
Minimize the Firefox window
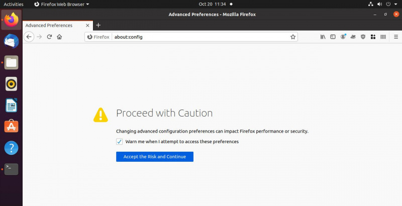(x=375, y=15)
